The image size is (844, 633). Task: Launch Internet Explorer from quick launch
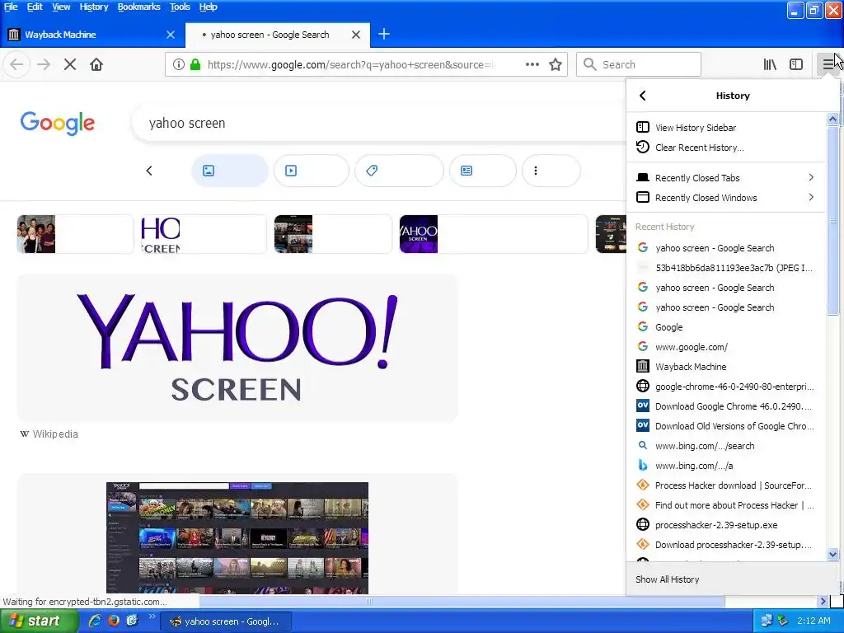(95, 621)
